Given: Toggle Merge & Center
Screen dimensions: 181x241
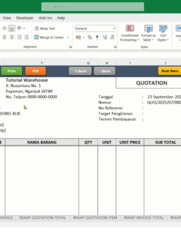Looking at the screenshot, I should (x=49, y=37).
